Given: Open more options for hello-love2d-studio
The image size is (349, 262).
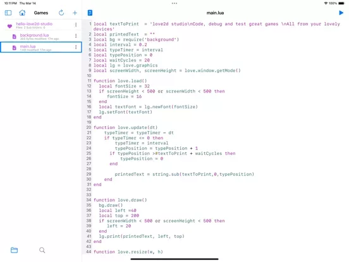Looking at the screenshot, I should click(76, 25).
